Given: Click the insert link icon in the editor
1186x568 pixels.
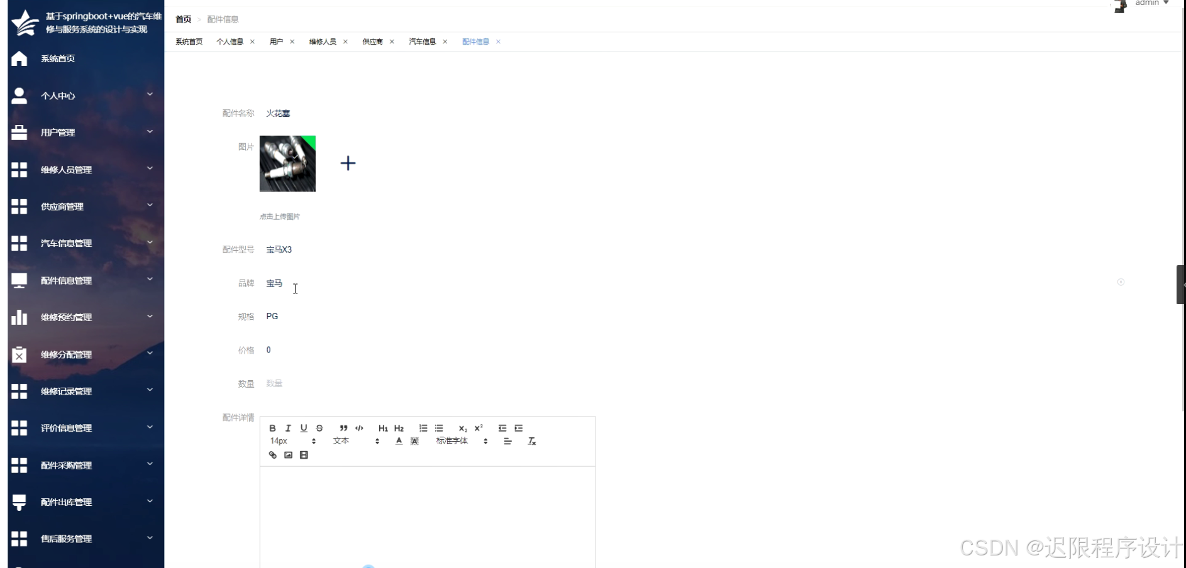Looking at the screenshot, I should [272, 455].
